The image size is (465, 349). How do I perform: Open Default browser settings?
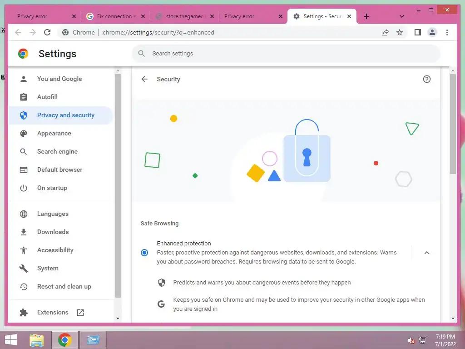coord(61,170)
